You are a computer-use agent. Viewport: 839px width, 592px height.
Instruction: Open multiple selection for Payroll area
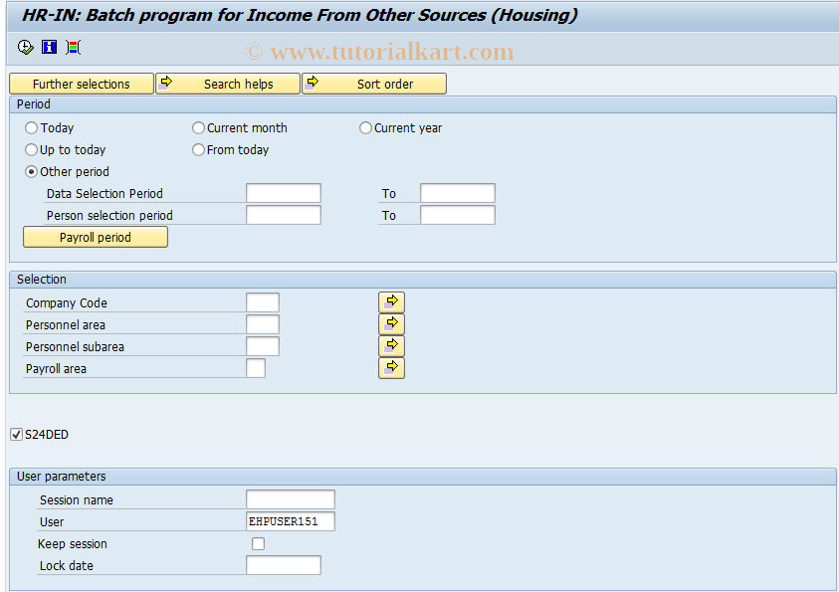click(392, 368)
